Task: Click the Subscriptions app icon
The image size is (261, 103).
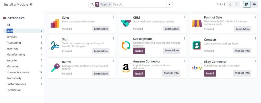Action: pyautogui.click(x=126, y=46)
